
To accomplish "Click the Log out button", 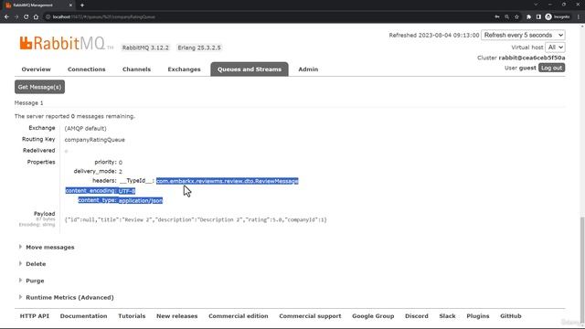I will [x=551, y=68].
